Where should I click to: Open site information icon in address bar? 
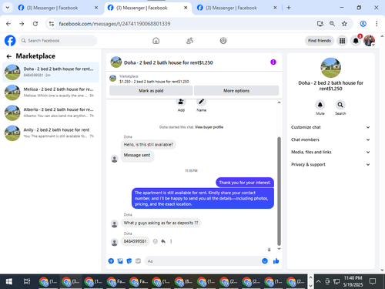tap(52, 24)
